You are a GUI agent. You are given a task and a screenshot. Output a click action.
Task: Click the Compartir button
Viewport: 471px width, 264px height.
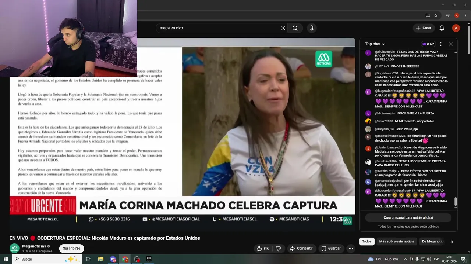(301, 248)
